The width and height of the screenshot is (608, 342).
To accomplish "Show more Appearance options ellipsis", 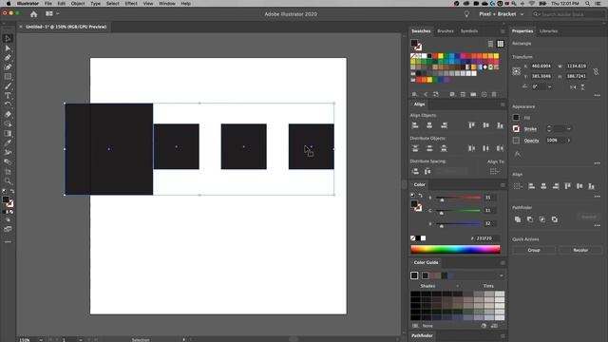I will click(x=598, y=163).
